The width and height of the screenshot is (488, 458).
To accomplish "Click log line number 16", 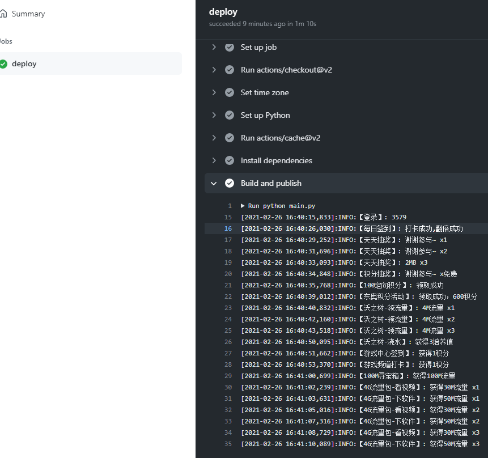I will pos(228,228).
